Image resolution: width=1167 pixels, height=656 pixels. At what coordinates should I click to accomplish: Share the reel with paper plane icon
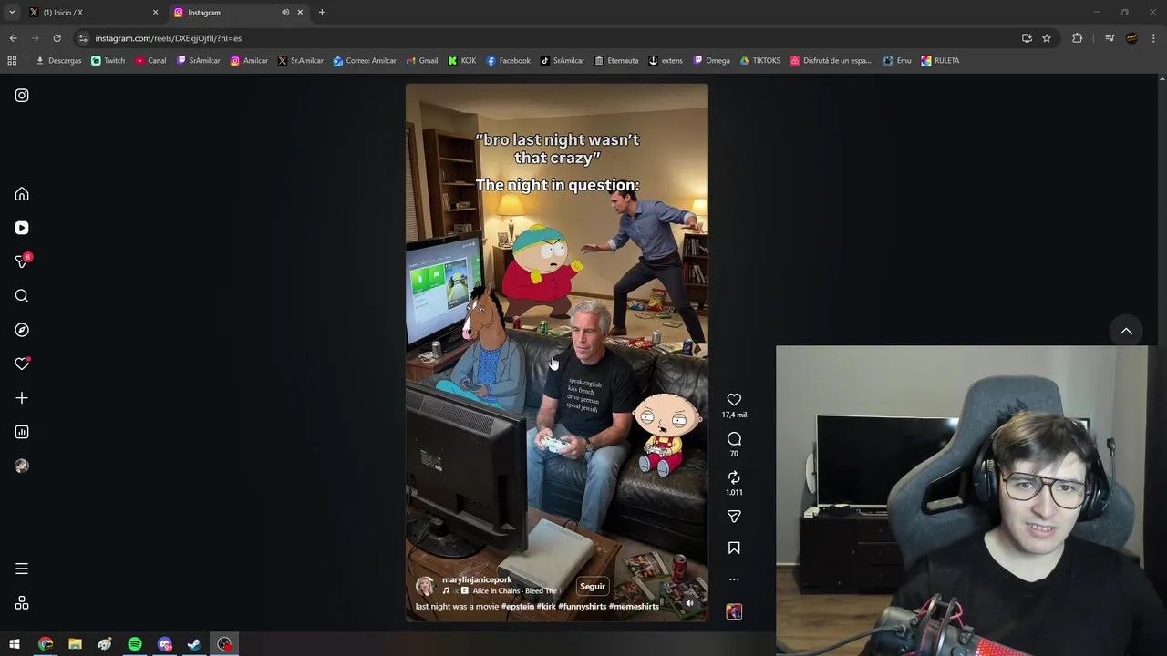(x=734, y=517)
